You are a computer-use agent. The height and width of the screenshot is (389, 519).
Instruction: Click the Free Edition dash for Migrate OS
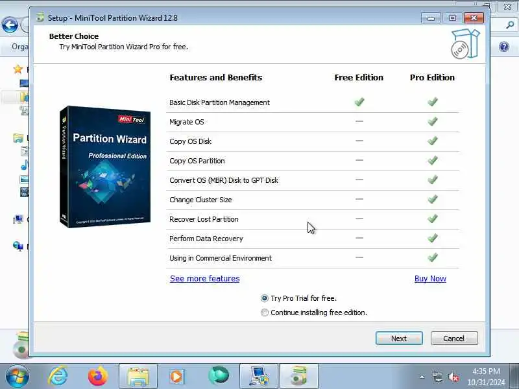coord(359,121)
